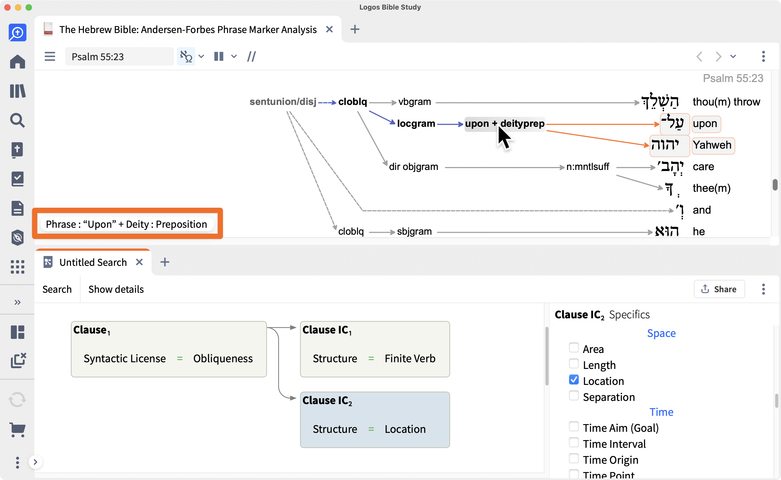Image resolution: width=781 pixels, height=480 pixels.
Task: Uncheck the Location checkbox
Action: point(574,380)
